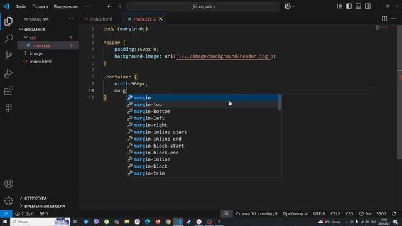Screen dimensions: 402x226
Task: Open main.css in the Explorer tree
Action: (48, 45)
